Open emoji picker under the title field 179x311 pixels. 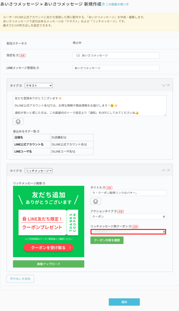click(95, 201)
